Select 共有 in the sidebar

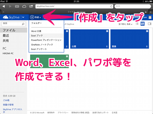pos(6,41)
